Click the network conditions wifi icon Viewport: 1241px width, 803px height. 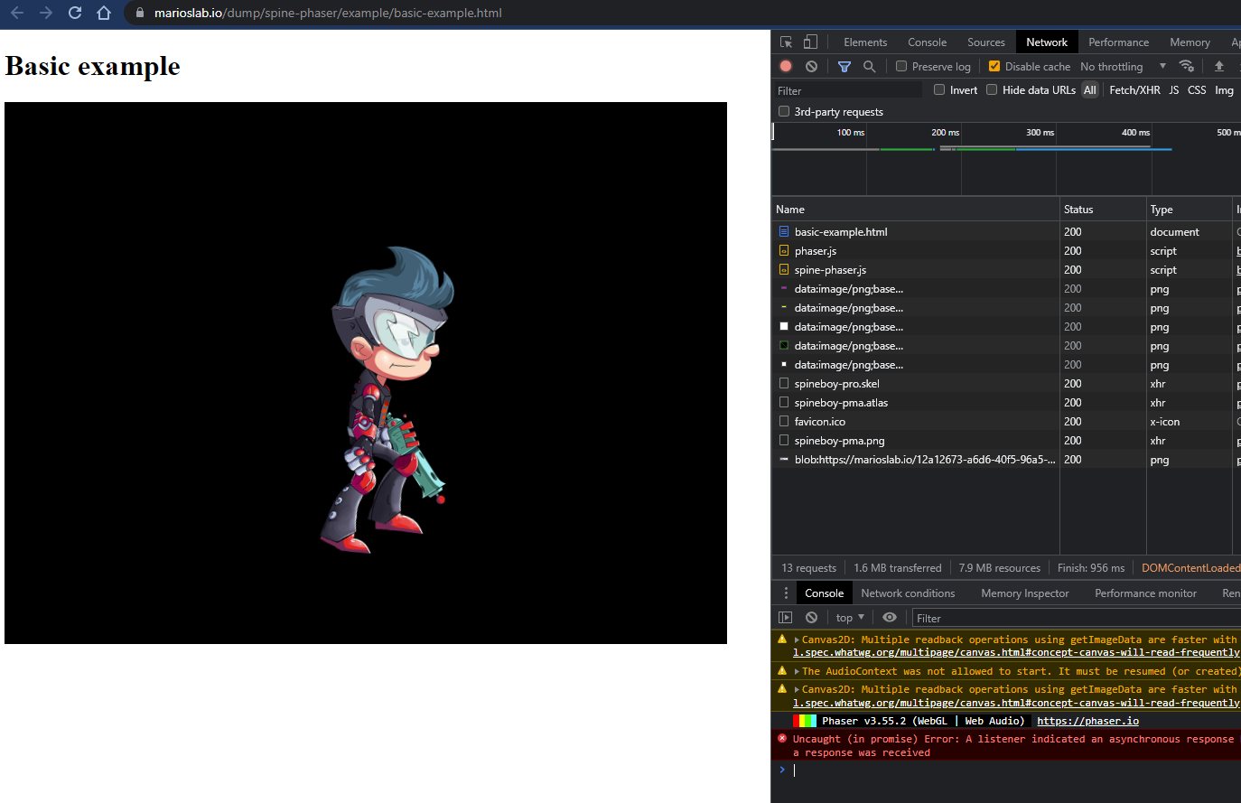click(x=1187, y=66)
